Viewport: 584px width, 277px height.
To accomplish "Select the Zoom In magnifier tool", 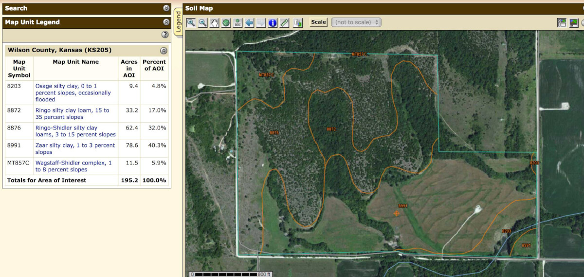I will (x=191, y=22).
